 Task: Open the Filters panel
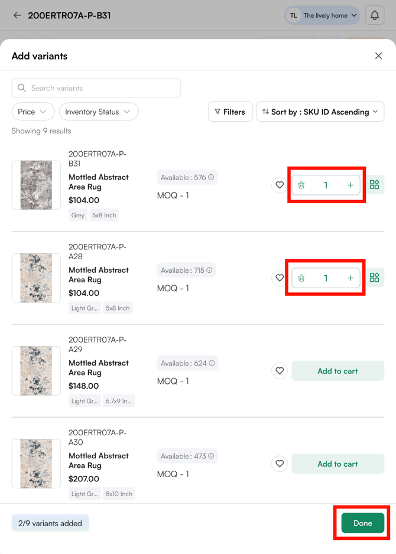(x=230, y=111)
